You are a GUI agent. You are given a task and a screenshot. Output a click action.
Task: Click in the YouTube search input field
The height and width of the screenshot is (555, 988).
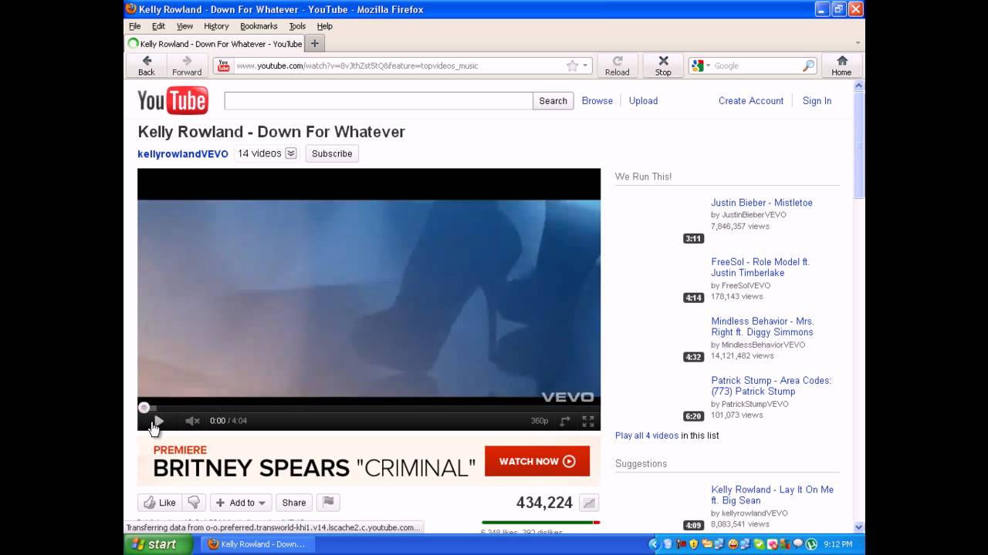point(378,101)
